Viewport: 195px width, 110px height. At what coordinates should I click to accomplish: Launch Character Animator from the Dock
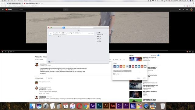click(119, 106)
